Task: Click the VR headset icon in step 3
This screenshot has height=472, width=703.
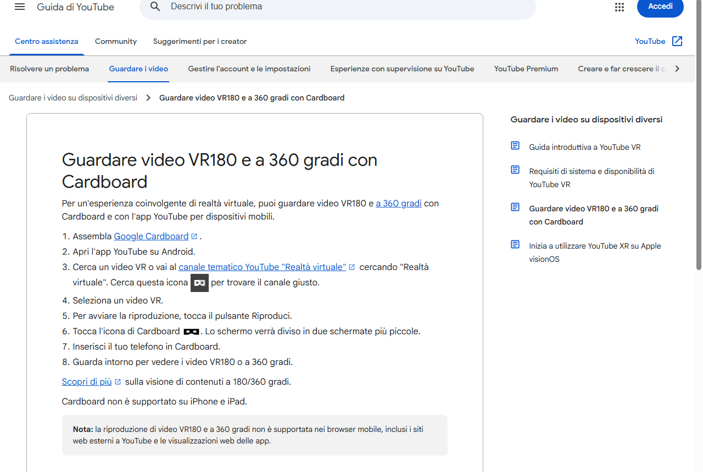Action: tap(199, 283)
